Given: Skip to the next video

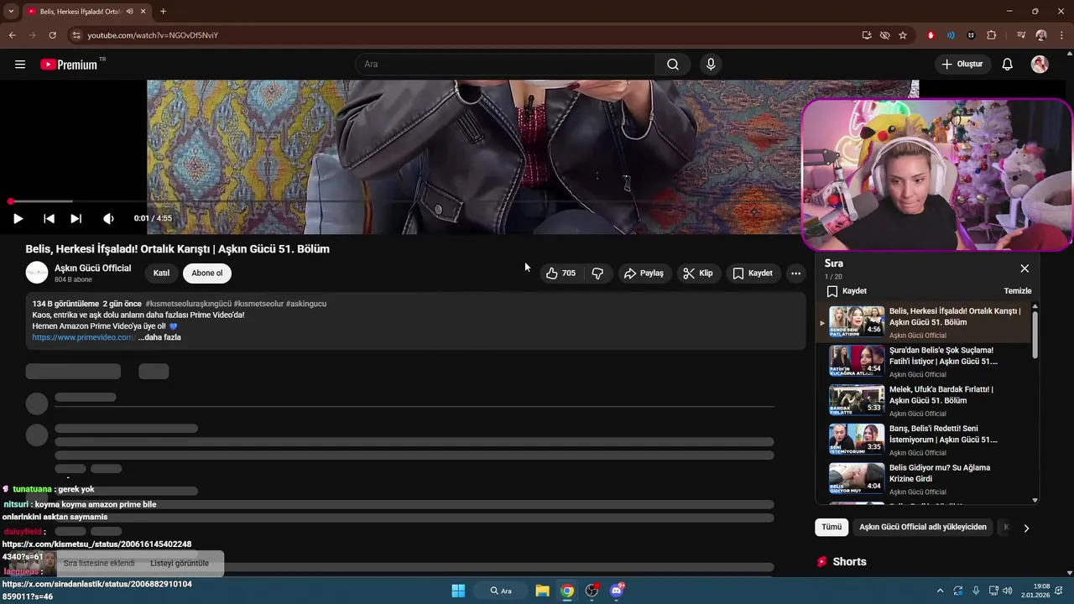Looking at the screenshot, I should (76, 219).
